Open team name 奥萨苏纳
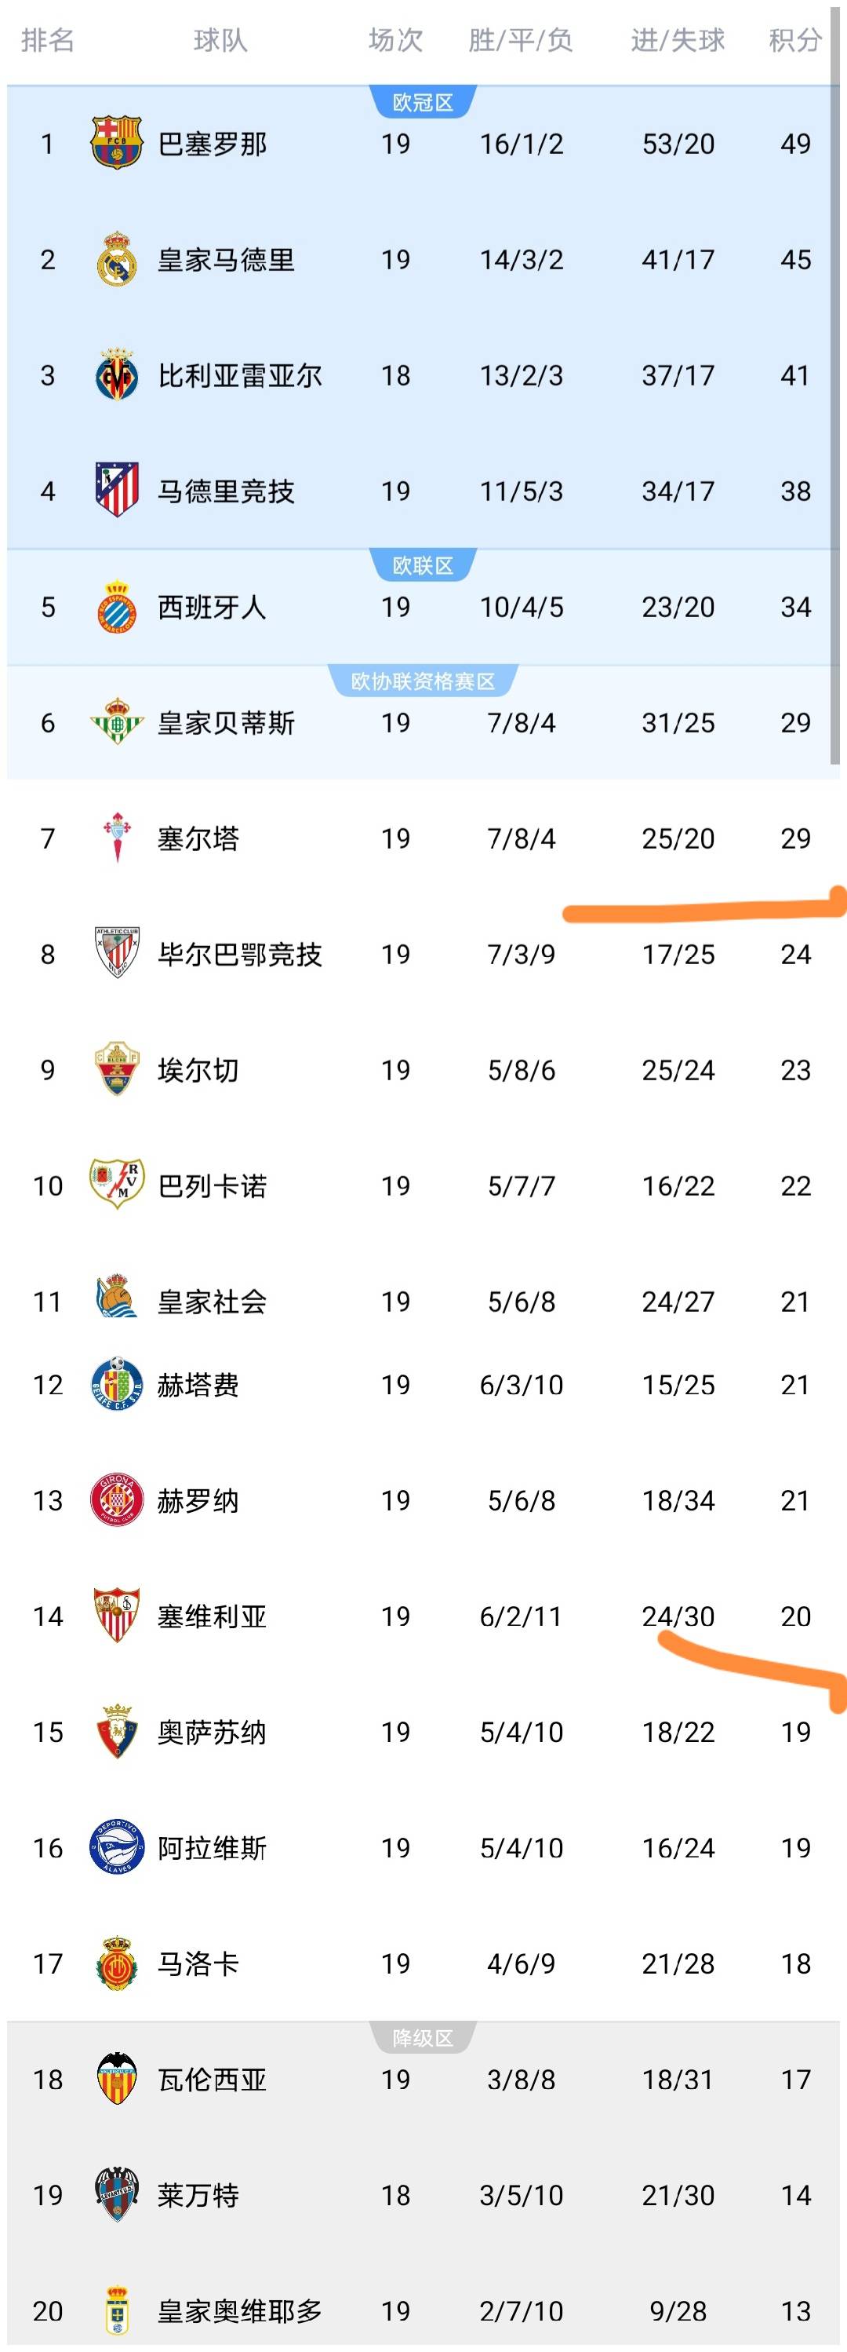The width and height of the screenshot is (847, 2352). tap(212, 1731)
